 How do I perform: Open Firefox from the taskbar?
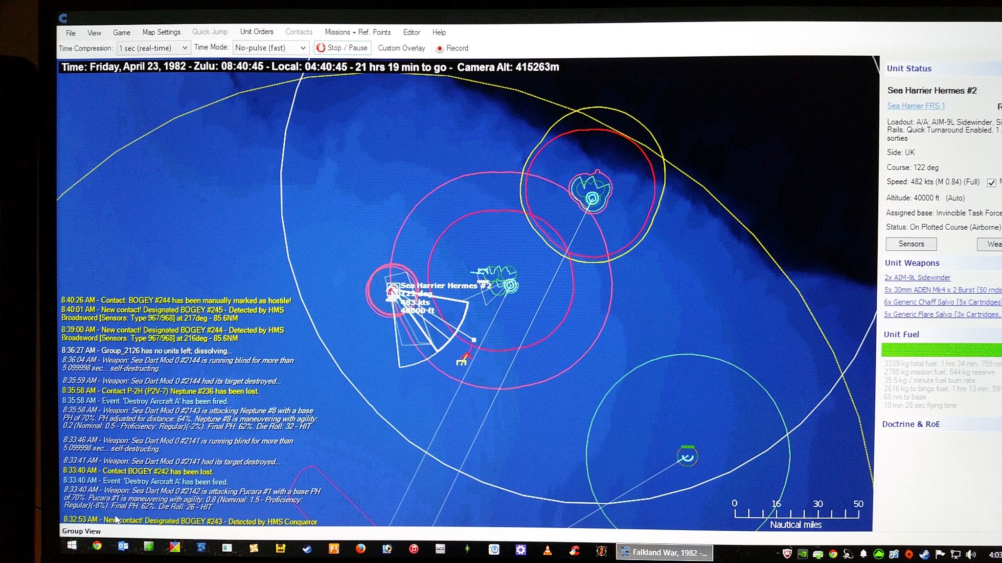(x=361, y=549)
